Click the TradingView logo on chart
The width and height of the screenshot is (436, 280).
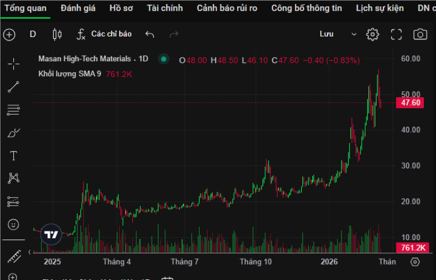pos(51,234)
